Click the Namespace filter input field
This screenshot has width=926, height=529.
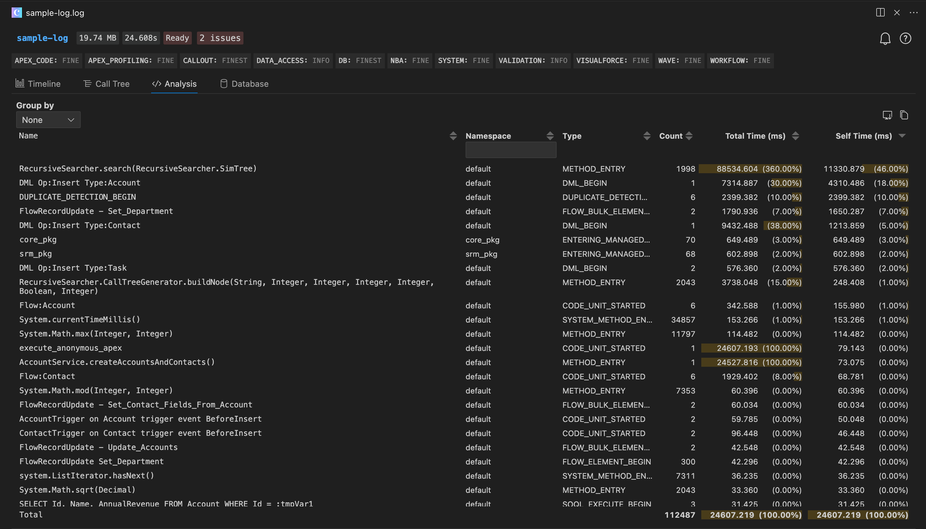[510, 150]
